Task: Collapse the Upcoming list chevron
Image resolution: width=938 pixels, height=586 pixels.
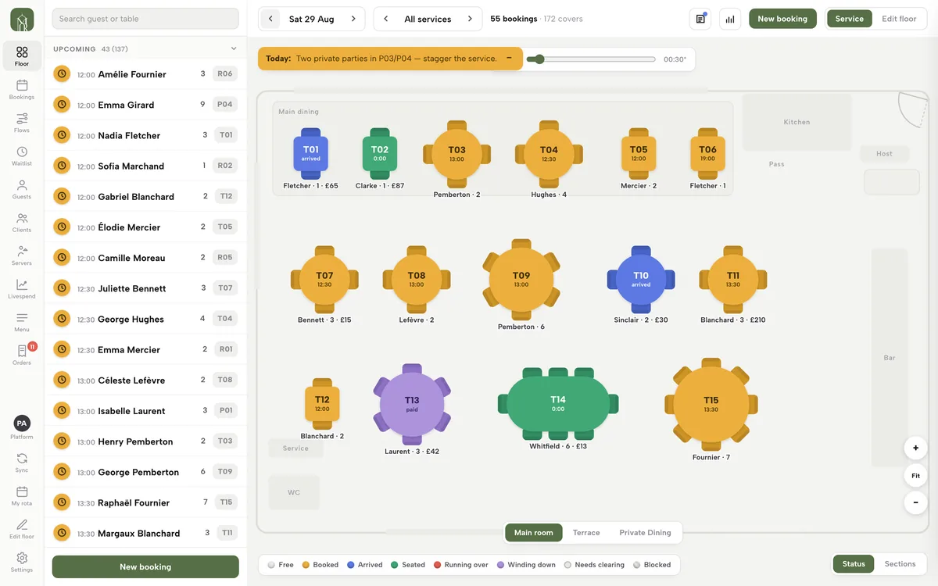Action: 233,49
